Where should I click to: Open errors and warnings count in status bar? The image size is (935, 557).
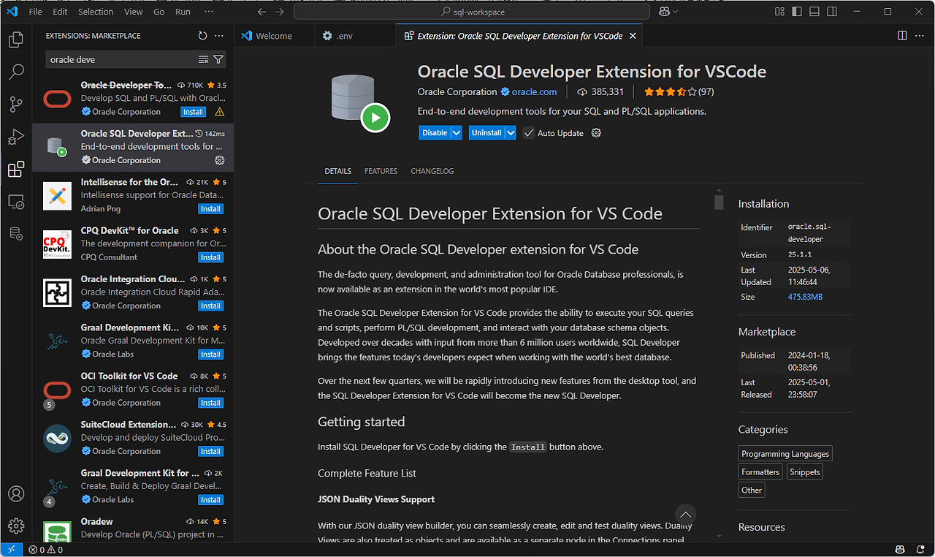46,550
